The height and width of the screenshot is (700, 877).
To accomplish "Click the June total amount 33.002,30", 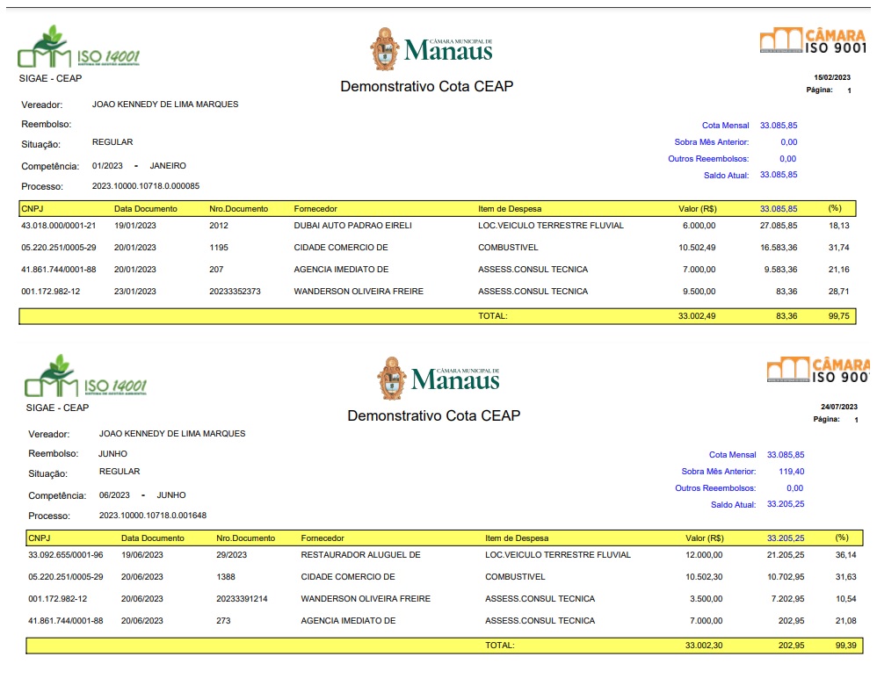I will 704,646.
